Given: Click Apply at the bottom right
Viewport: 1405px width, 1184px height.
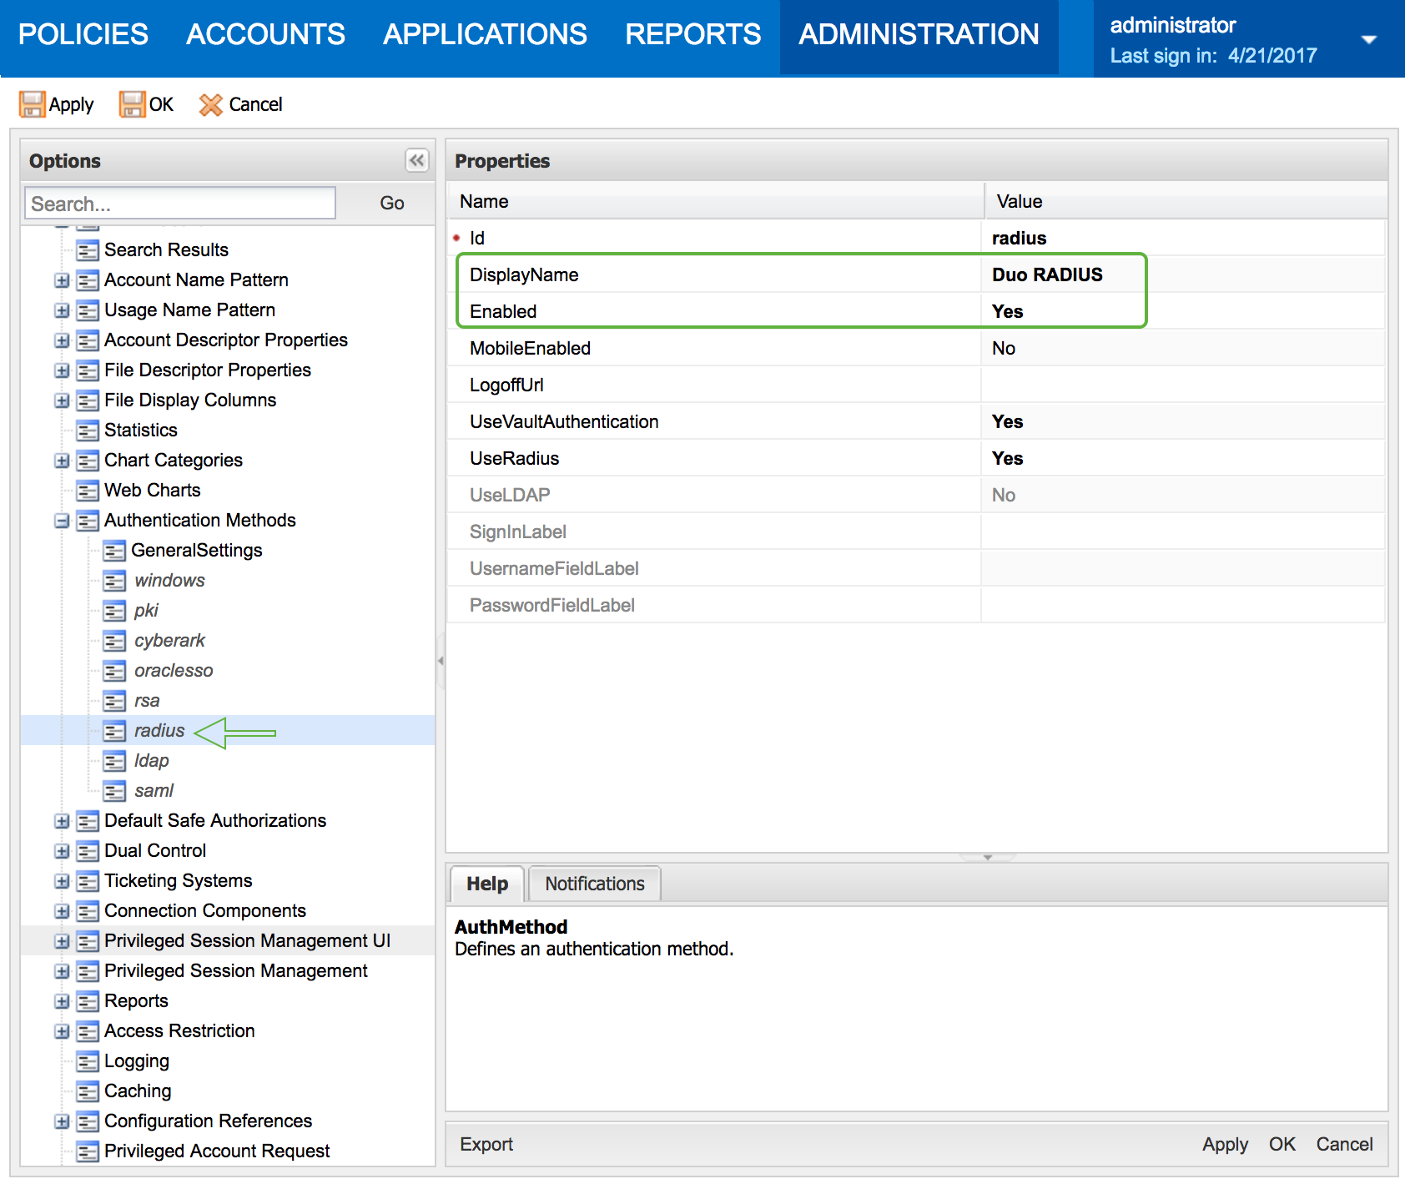Looking at the screenshot, I should pyautogui.click(x=1224, y=1144).
